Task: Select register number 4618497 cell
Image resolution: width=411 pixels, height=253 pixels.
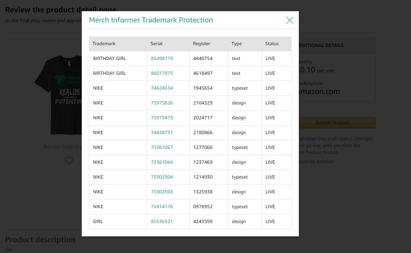Action: [209, 73]
